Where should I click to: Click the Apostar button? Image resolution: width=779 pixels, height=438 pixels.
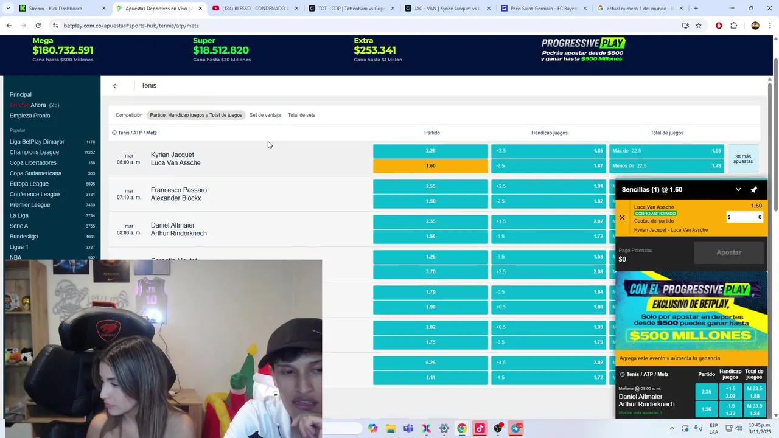(x=728, y=252)
